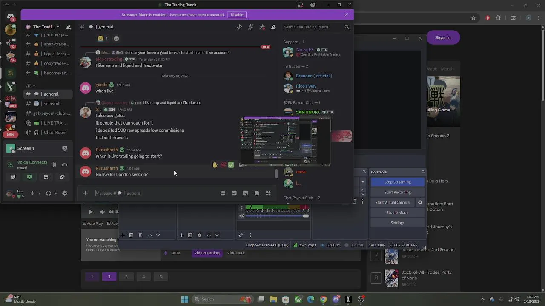
Task: Enable Studio Mode in OBS
Action: click(x=397, y=212)
